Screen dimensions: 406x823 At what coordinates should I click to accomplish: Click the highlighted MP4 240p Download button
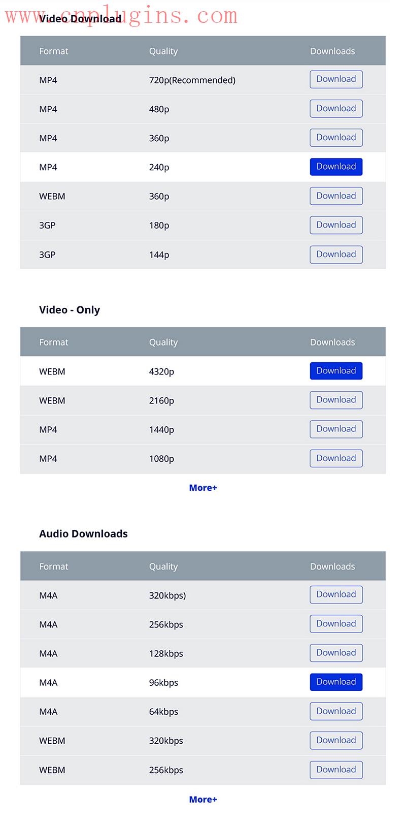pos(336,167)
